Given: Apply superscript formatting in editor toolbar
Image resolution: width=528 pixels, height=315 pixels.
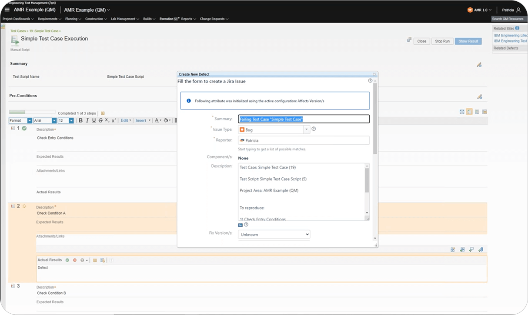Looking at the screenshot, I should (x=114, y=120).
